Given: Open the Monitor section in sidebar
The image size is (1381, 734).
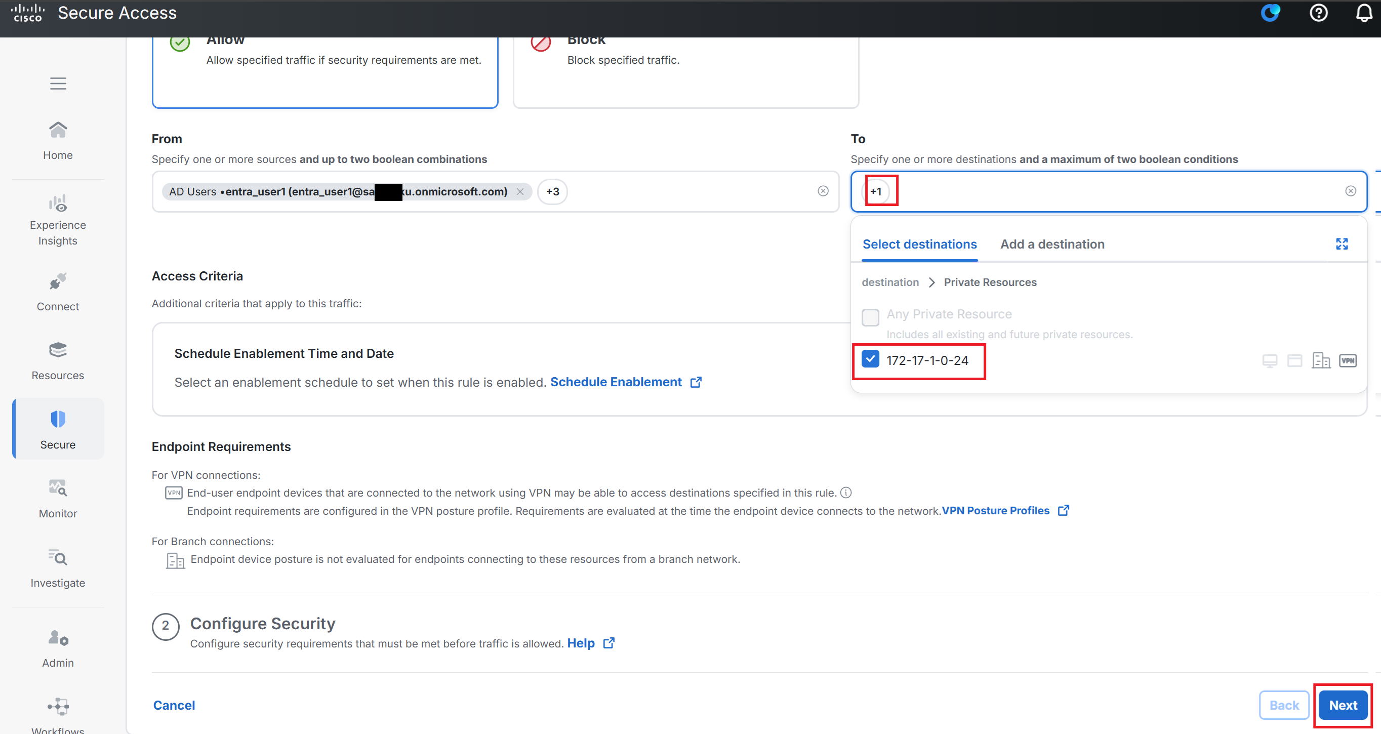Looking at the screenshot, I should [x=58, y=499].
